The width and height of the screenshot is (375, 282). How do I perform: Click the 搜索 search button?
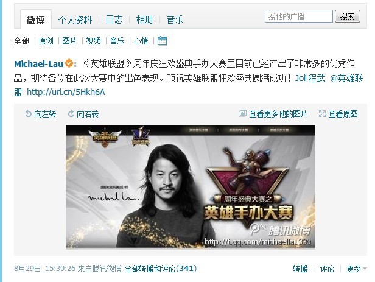348,16
